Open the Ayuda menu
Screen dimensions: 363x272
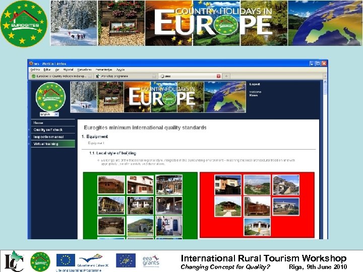pyautogui.click(x=120, y=70)
